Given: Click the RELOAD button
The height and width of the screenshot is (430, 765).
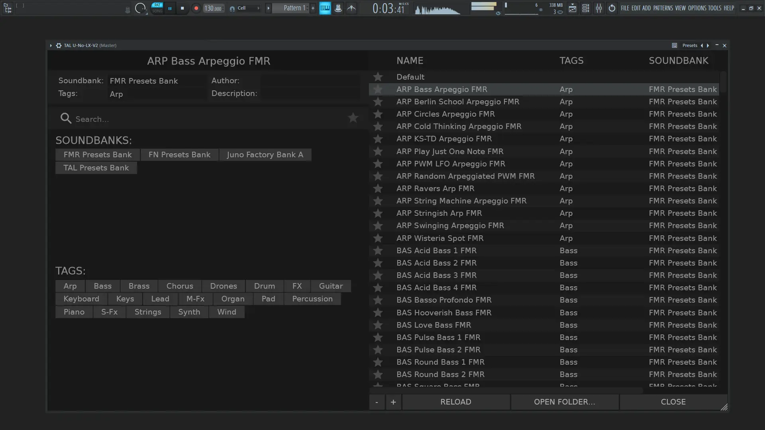Looking at the screenshot, I should coord(455,402).
